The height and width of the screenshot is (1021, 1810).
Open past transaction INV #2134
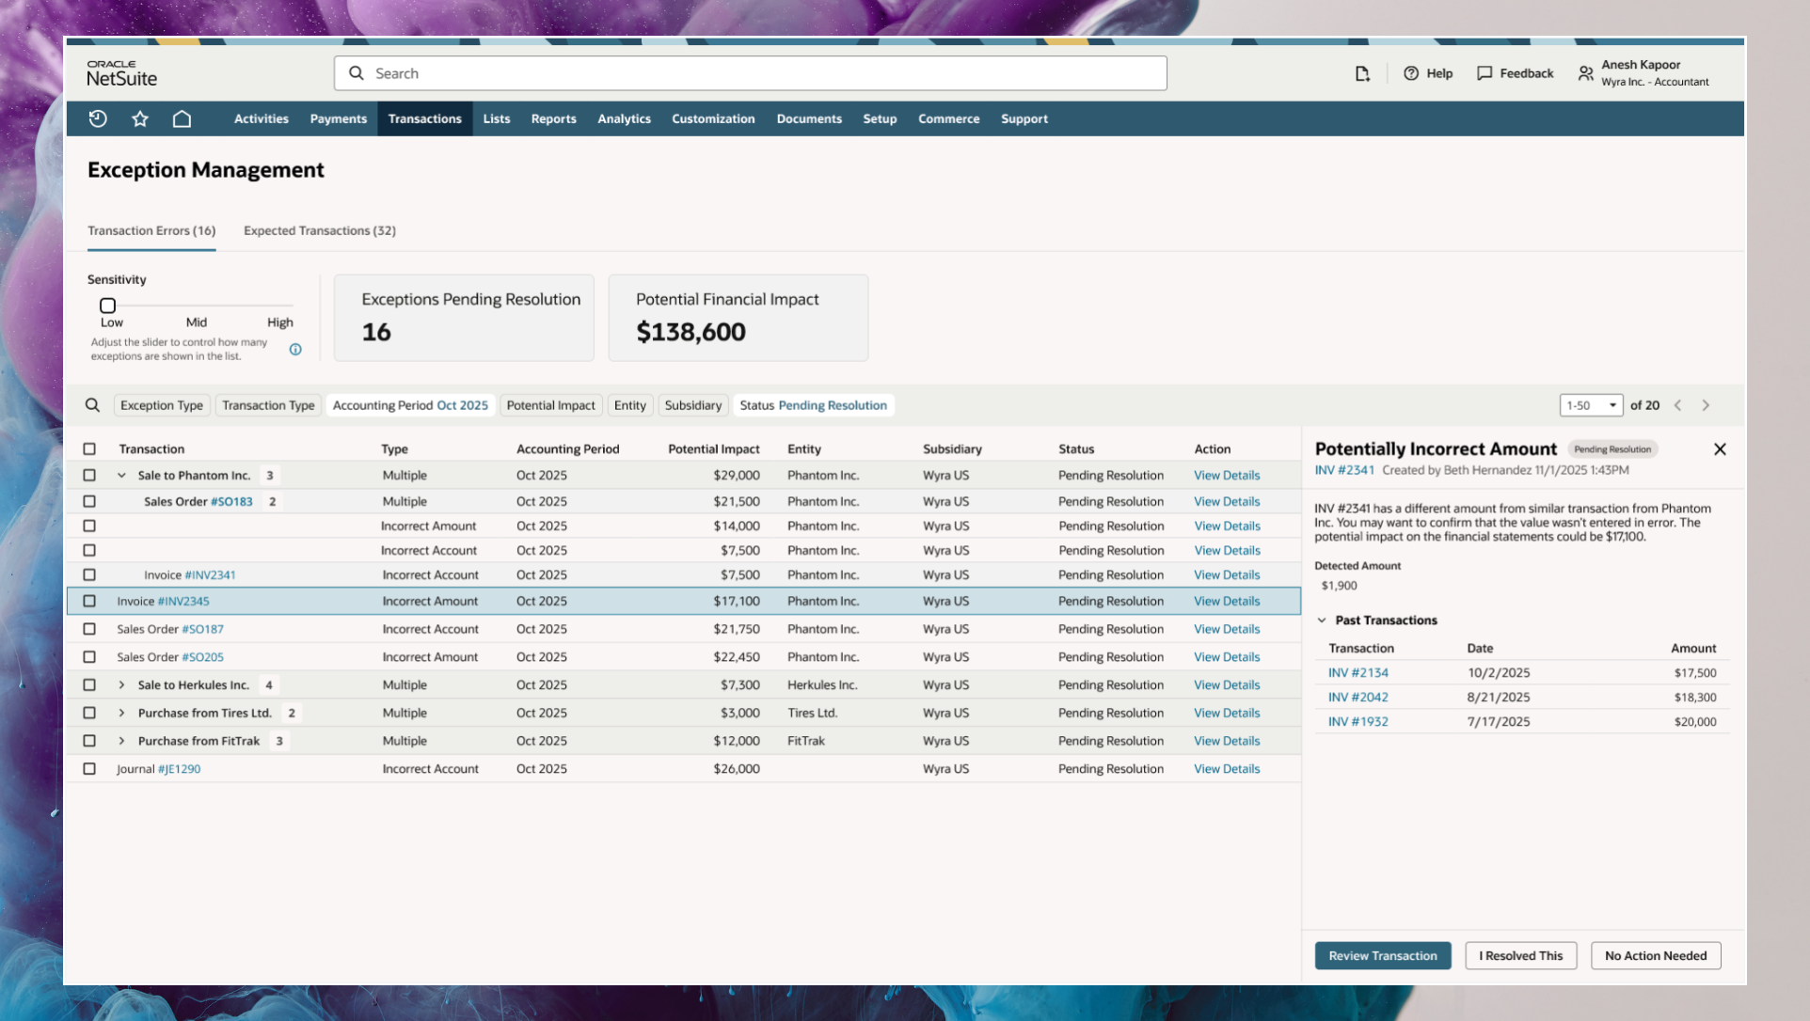click(x=1357, y=673)
